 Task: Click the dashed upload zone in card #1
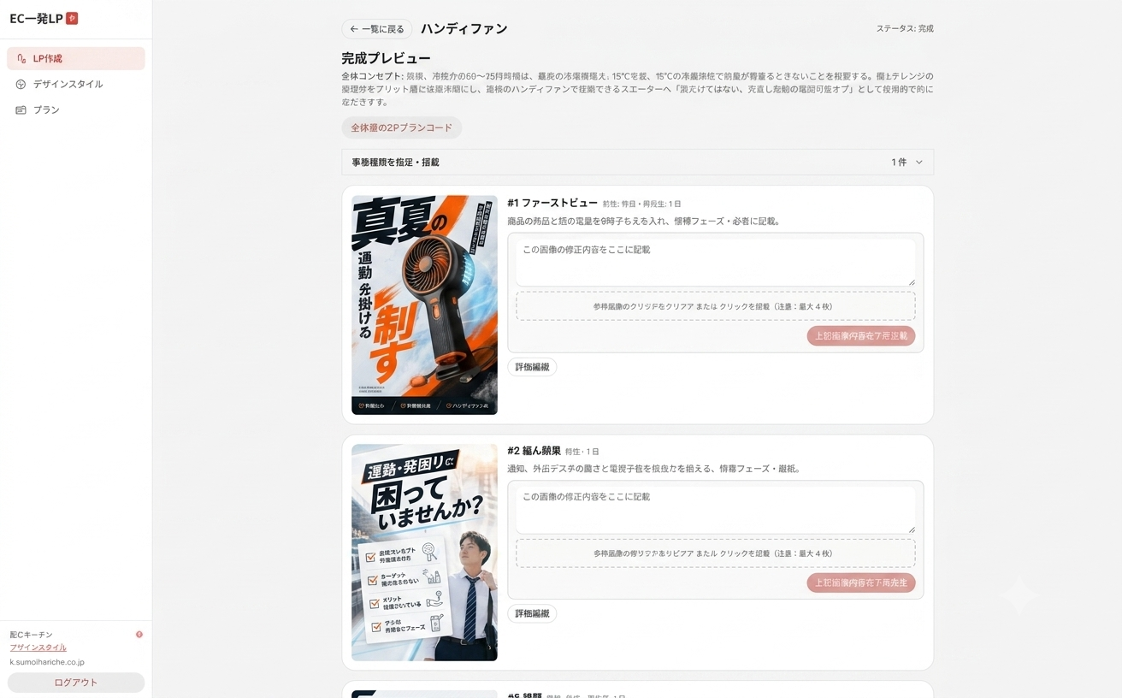coord(716,306)
